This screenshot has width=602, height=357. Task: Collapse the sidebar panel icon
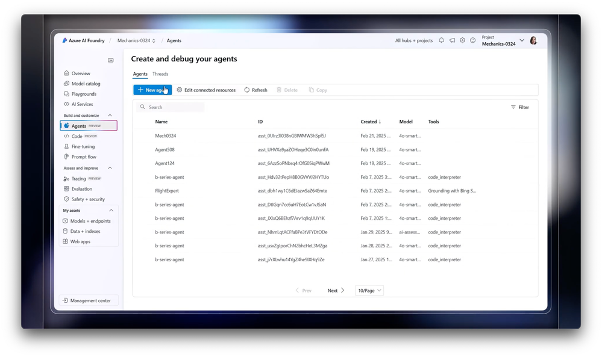pyautogui.click(x=110, y=60)
